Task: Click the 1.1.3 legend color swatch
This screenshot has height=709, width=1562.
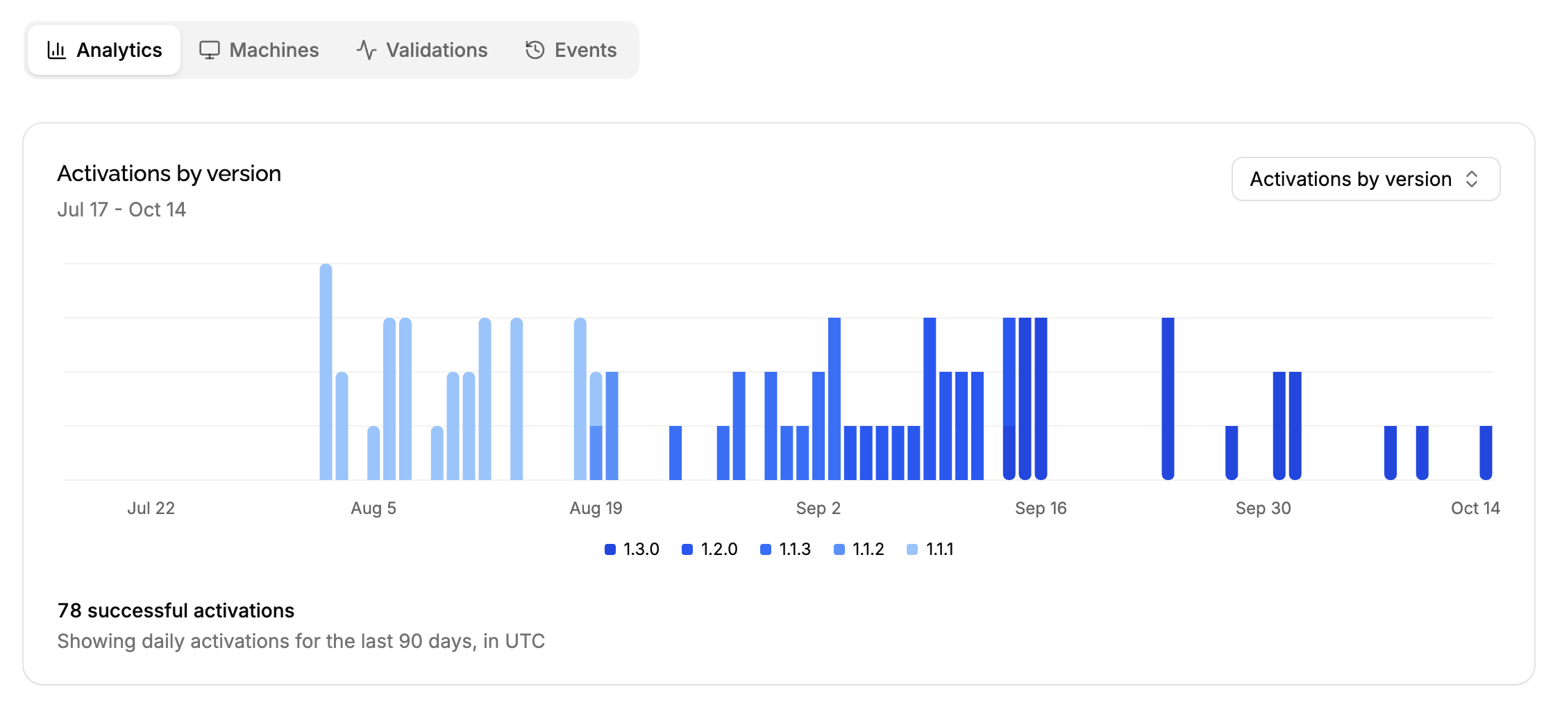Action: pos(766,549)
